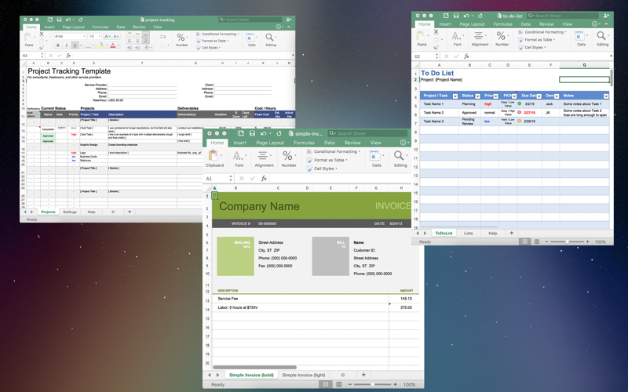Click the Alignment group icon in to-do-list window
Screen dimensions: 628x392
pos(479,36)
